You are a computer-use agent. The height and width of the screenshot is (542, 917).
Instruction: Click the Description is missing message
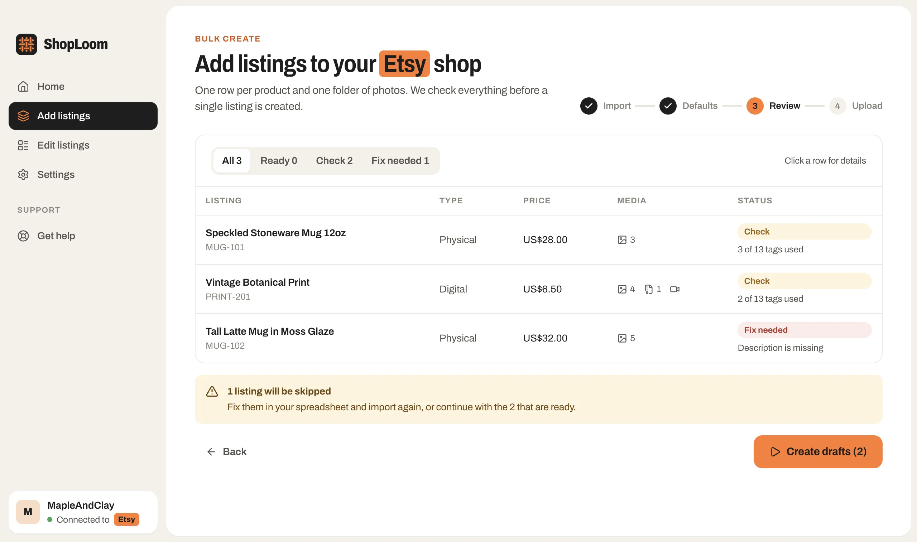[x=781, y=348]
